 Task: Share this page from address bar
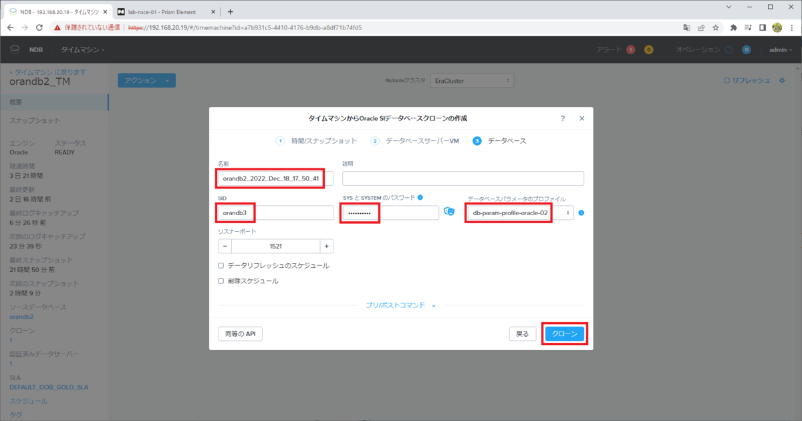point(701,27)
